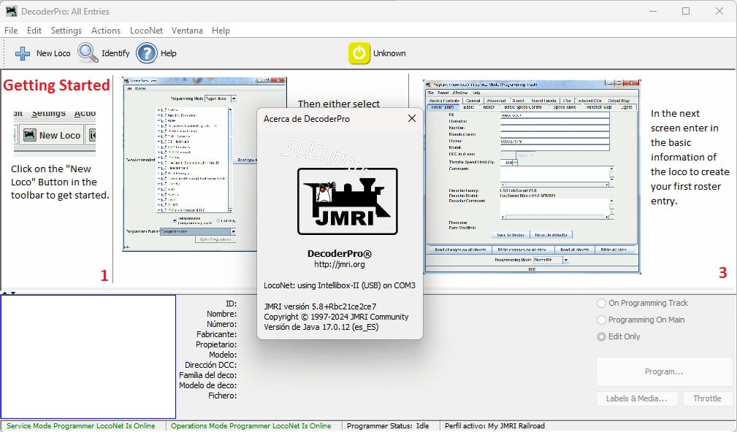Click the Fabricante: field label

pyautogui.click(x=217, y=334)
